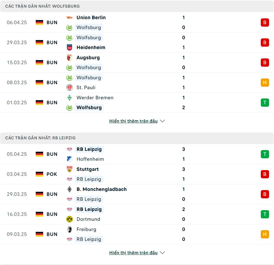Open Hiển thị thêm trận đấu under Wolfsburg
Viewport: 274px width, 265px height.
pyautogui.click(x=133, y=121)
